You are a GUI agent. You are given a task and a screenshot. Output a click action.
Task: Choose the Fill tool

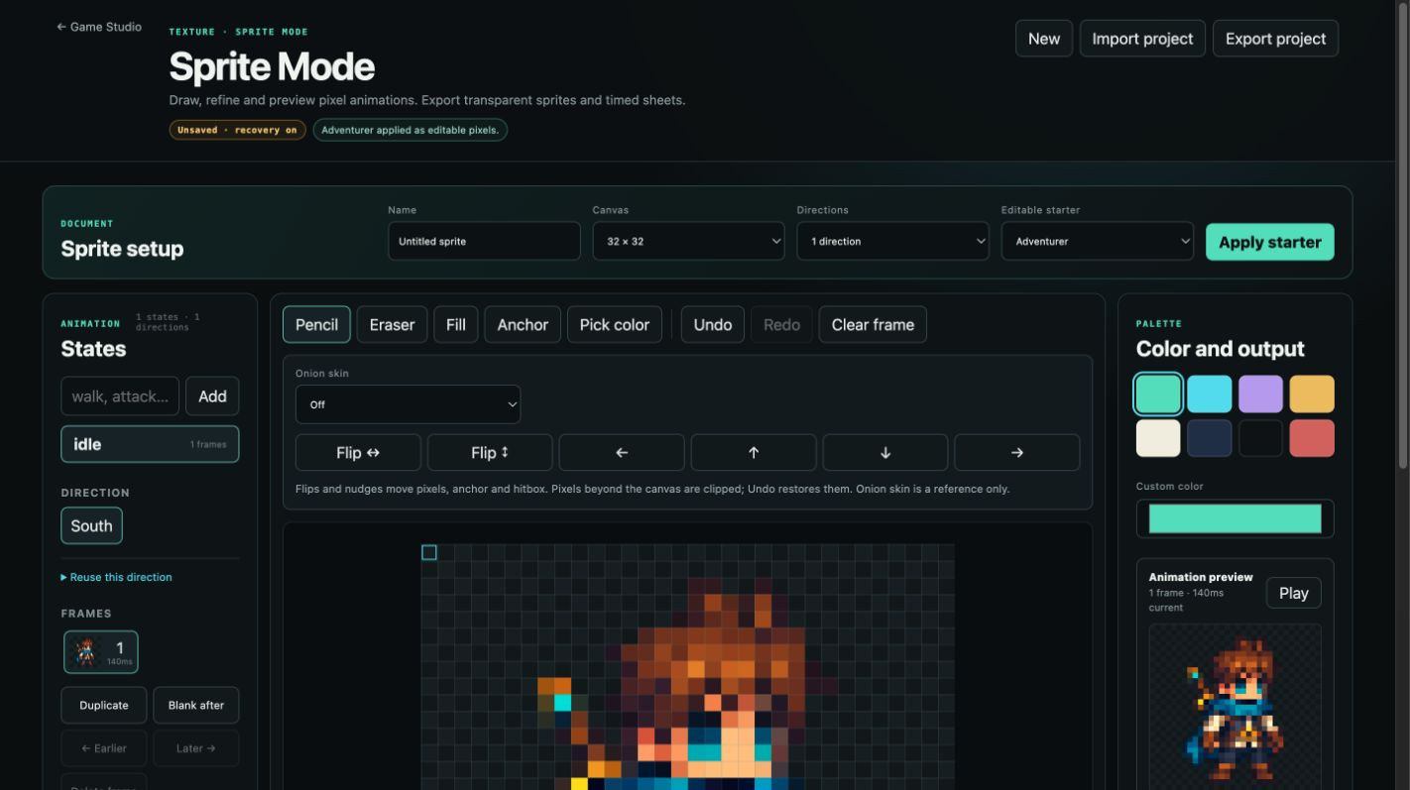456,324
